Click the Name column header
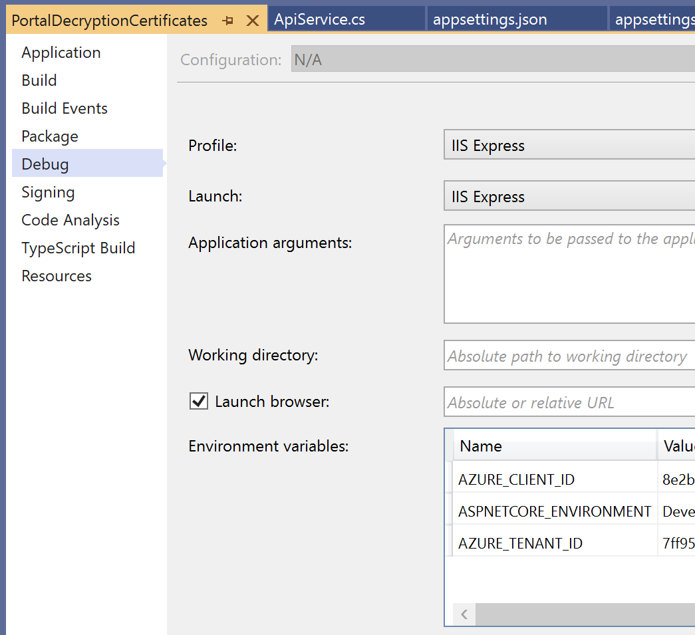695x635 pixels. point(555,446)
